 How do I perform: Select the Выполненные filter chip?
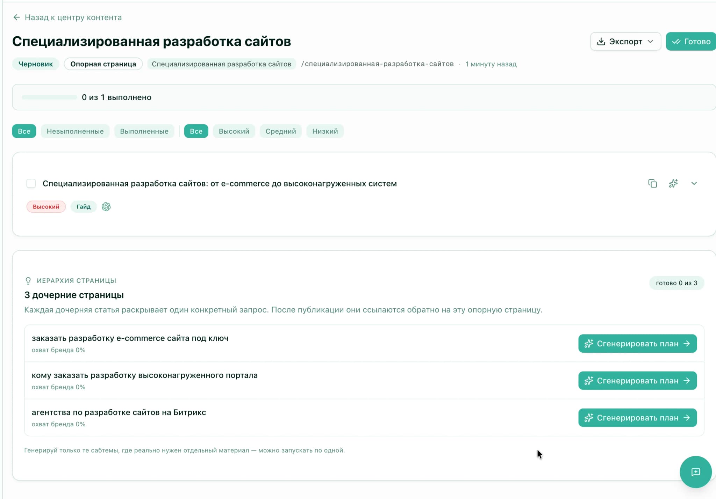coord(144,131)
